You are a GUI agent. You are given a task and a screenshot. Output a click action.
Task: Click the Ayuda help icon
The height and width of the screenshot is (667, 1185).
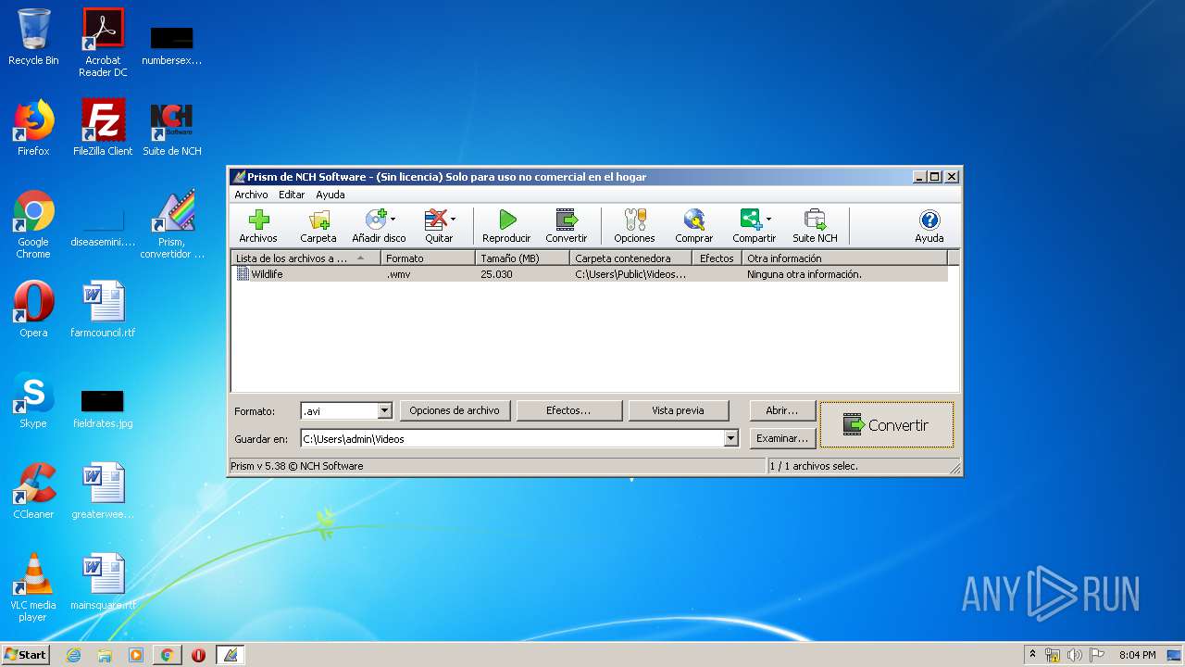929,226
